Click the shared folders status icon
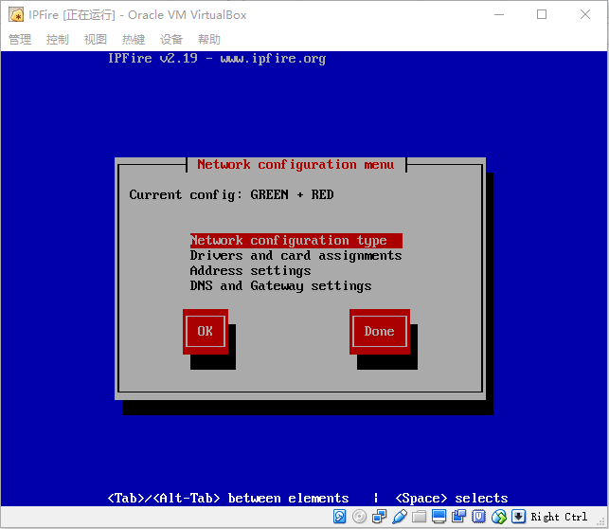 click(x=419, y=517)
